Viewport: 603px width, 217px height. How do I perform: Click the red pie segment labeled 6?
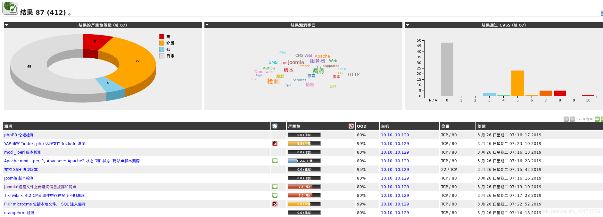tap(95, 42)
